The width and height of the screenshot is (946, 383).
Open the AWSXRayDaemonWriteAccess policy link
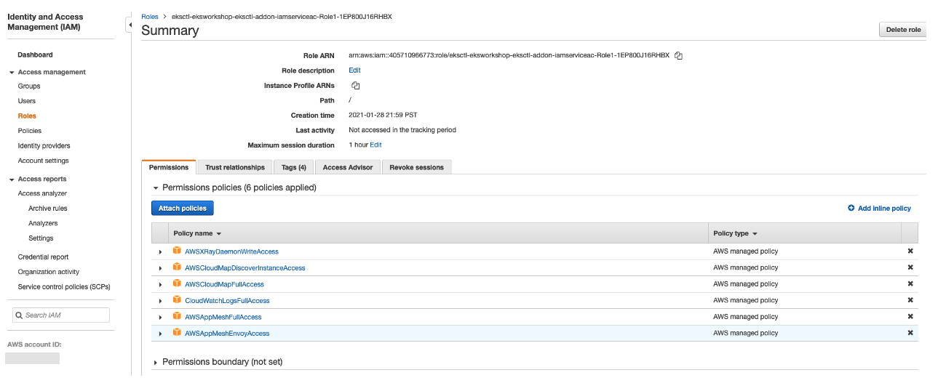tap(231, 251)
